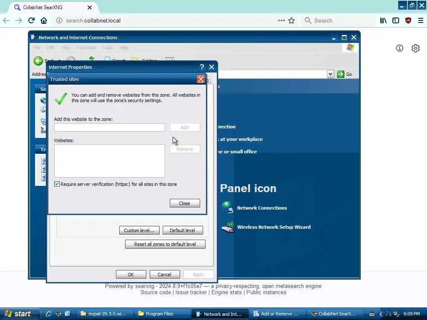This screenshot has width=427, height=320.
Task: Click the 'Add this website to the zone' field
Action: tap(110, 127)
